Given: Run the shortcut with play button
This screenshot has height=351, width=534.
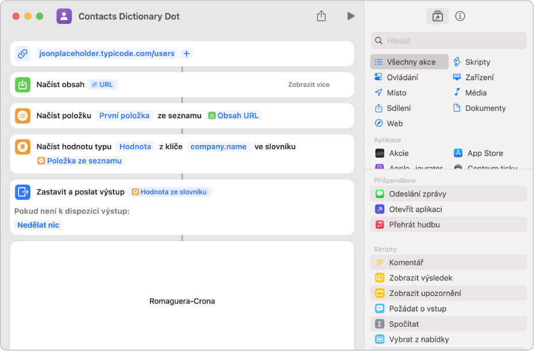Looking at the screenshot, I should pos(350,16).
